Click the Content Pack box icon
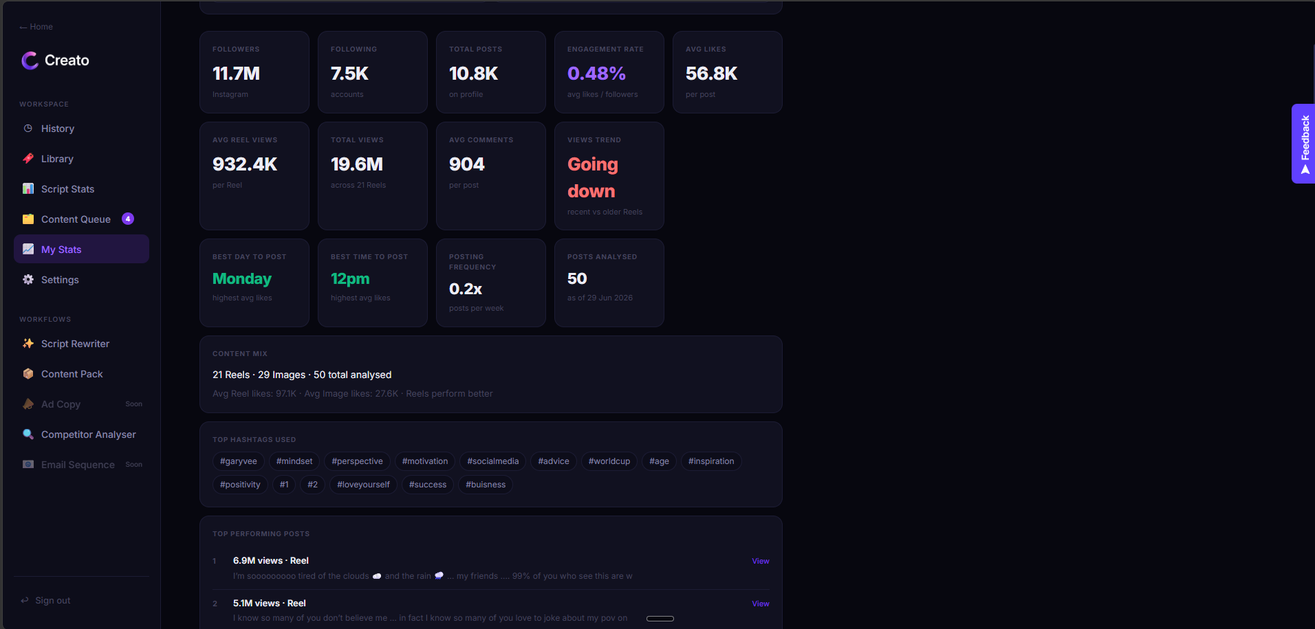 point(28,374)
